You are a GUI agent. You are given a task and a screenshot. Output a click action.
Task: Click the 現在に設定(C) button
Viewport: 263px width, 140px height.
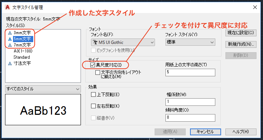click(241, 33)
